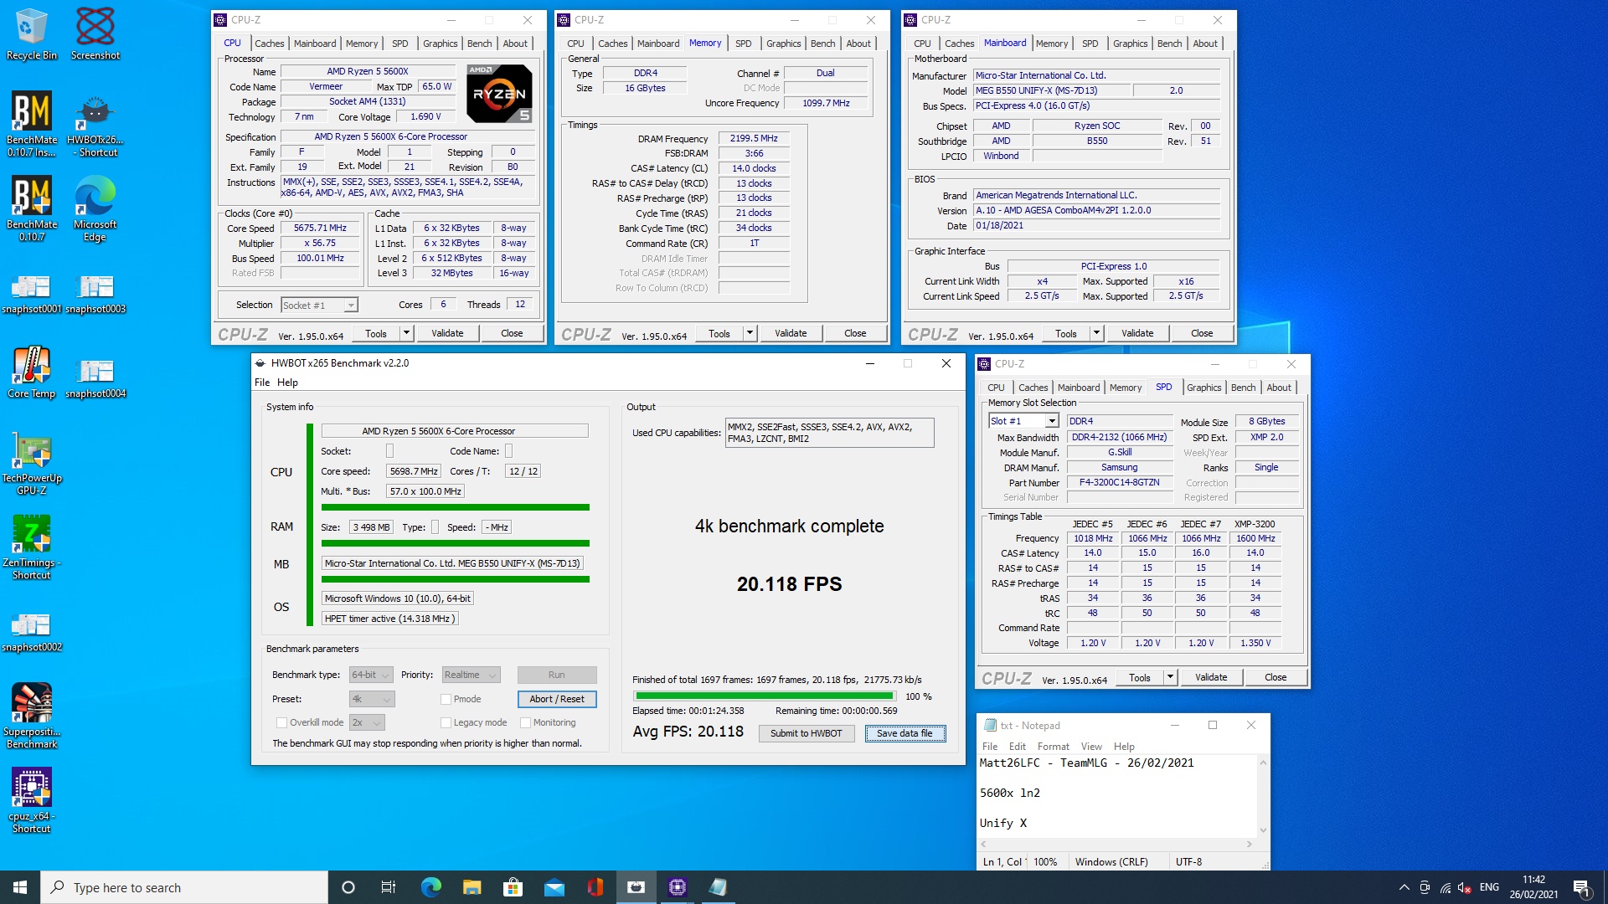The image size is (1608, 904).
Task: Show hidden tray icons chevron
Action: tap(1404, 887)
